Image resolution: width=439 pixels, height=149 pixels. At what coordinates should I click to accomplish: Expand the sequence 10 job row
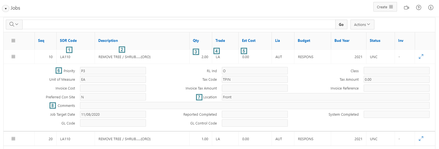click(x=421, y=57)
